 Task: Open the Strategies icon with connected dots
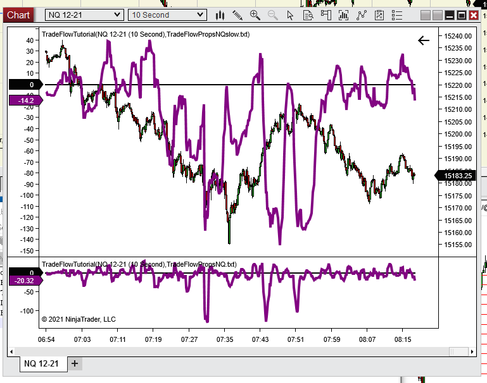pyautogui.click(x=362, y=15)
